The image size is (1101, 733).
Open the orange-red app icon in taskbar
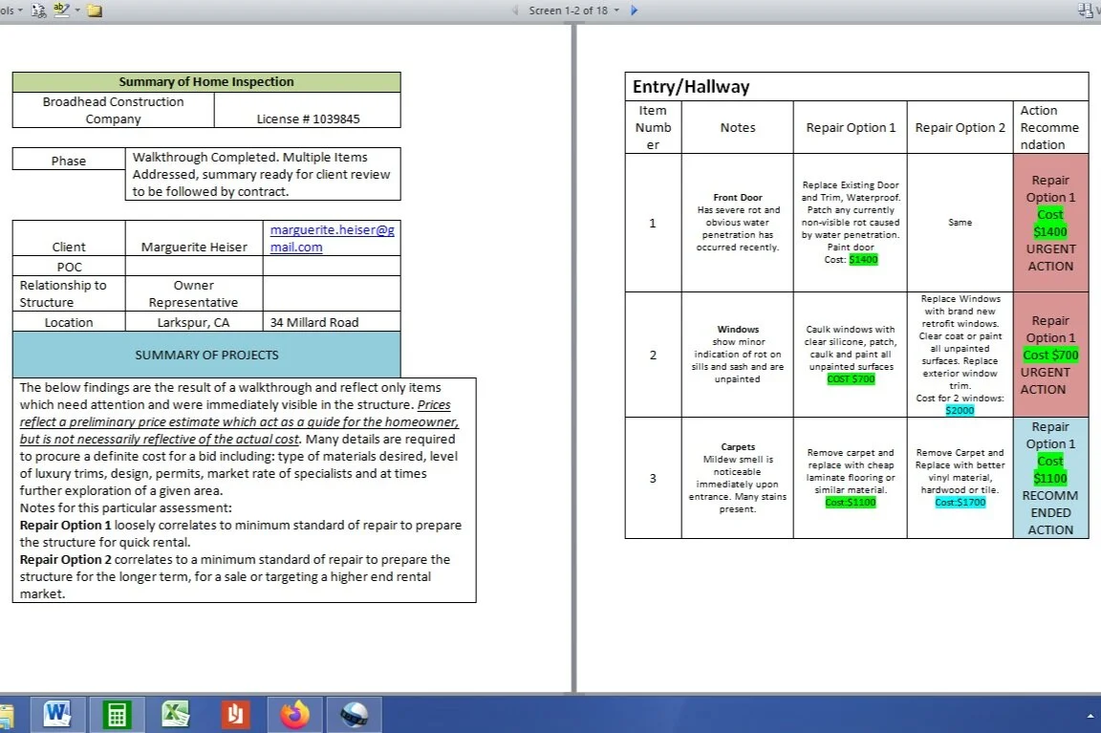(235, 715)
